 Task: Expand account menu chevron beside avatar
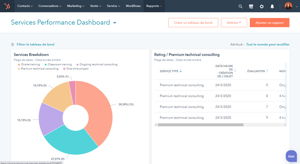[297, 6]
